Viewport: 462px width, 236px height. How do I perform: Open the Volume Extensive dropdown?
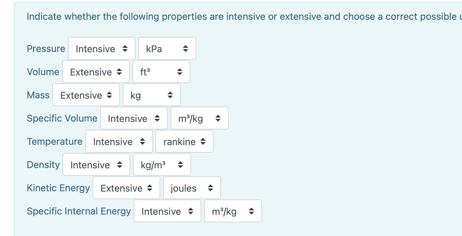coord(96,71)
